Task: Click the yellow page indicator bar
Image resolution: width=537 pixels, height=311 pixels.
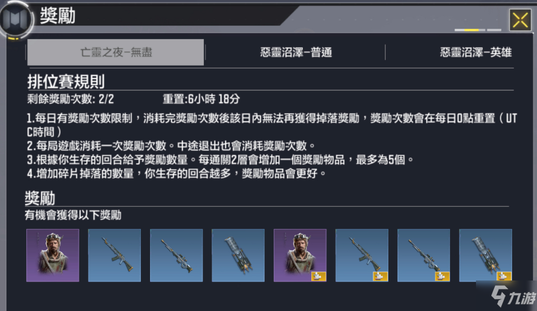Action: point(471,30)
